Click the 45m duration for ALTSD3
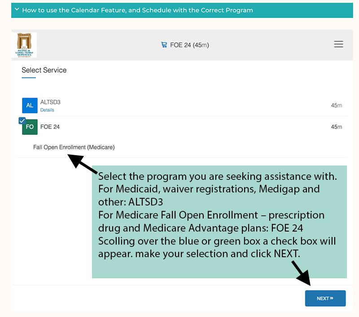 click(336, 106)
